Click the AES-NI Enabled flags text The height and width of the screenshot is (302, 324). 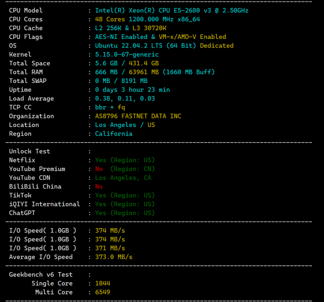tap(121, 37)
